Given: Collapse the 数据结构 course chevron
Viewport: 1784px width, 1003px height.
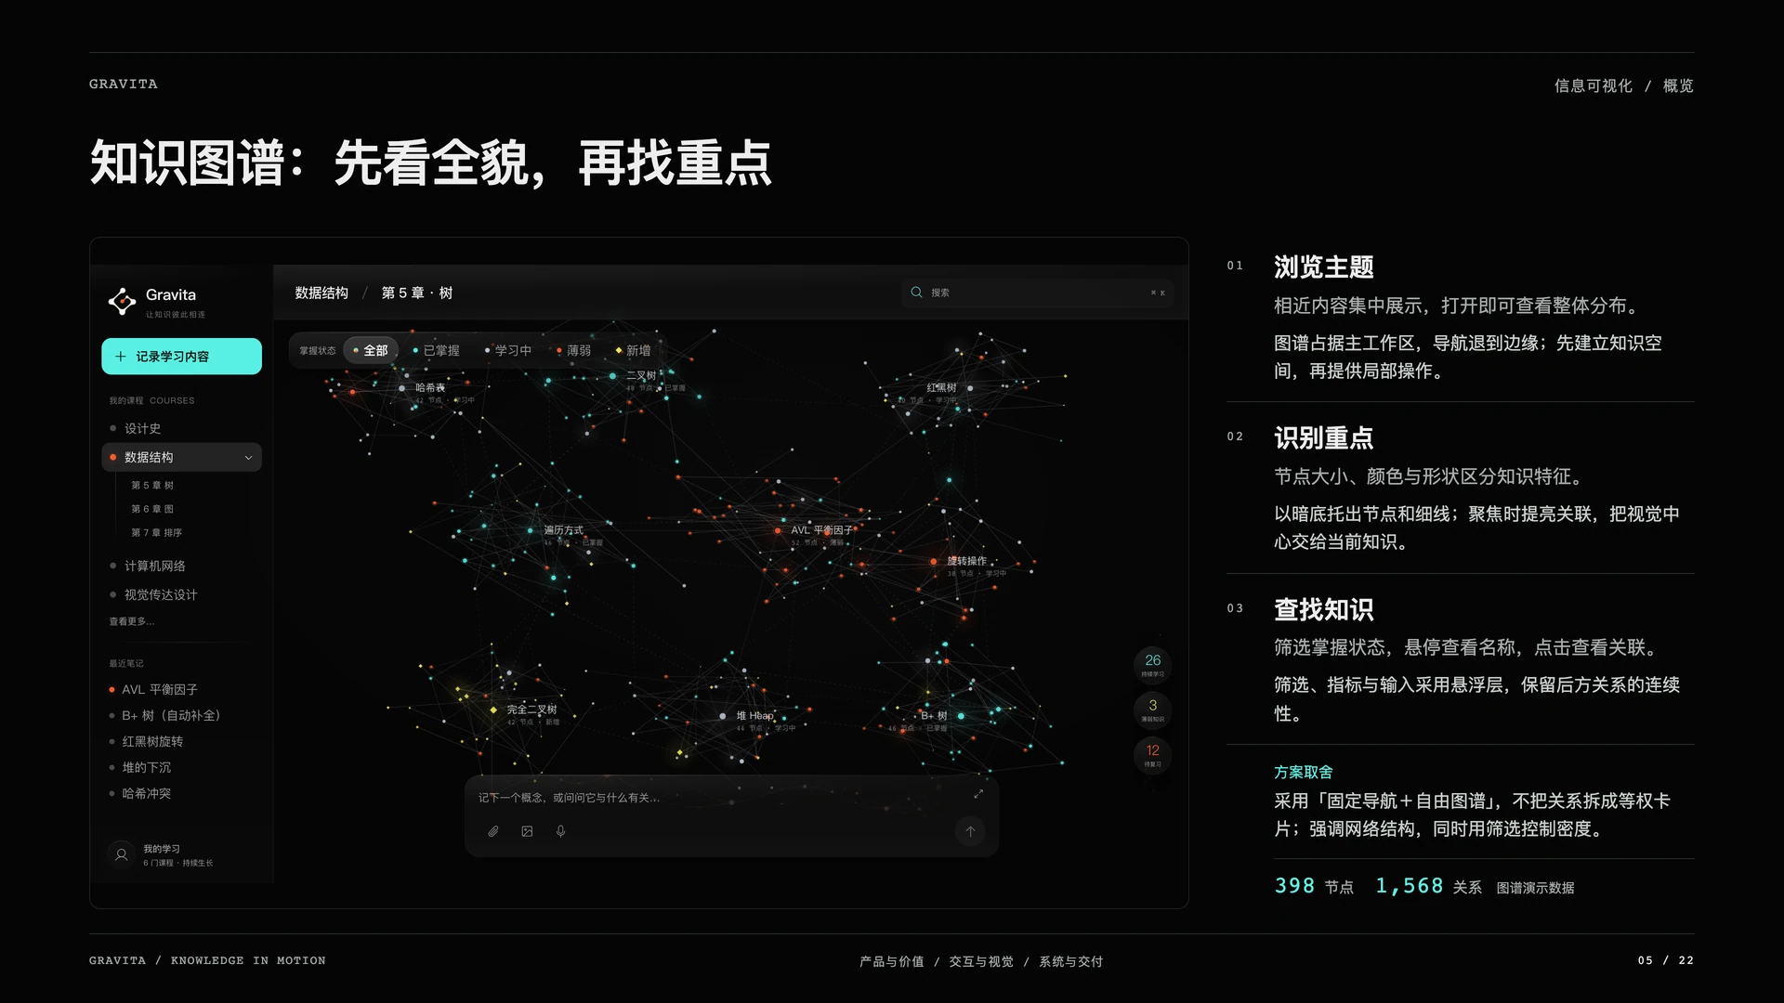Looking at the screenshot, I should (x=248, y=458).
